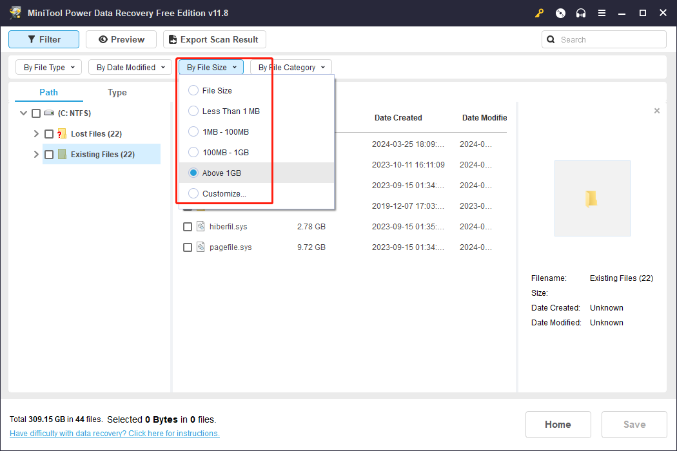Click hiberfil.sys file name
Viewport: 677px width, 451px height.
click(228, 227)
